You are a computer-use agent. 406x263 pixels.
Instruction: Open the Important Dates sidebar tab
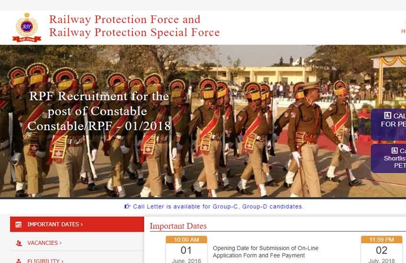[77, 224]
